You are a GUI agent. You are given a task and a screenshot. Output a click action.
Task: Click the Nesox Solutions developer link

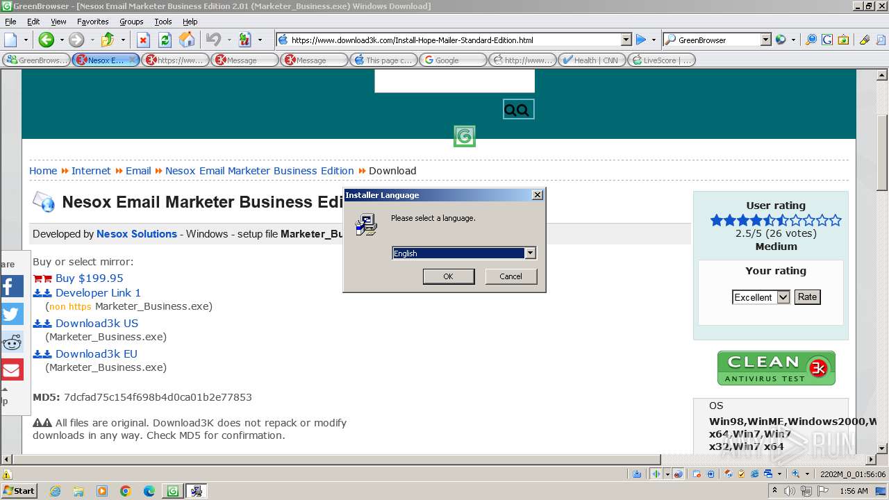137,234
